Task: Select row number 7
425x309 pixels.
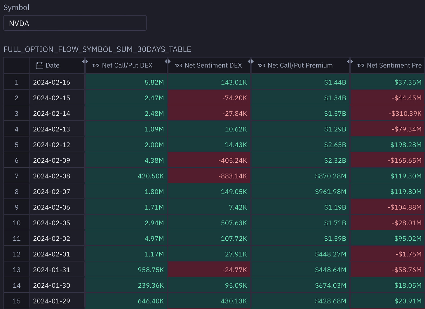Action: (16, 176)
